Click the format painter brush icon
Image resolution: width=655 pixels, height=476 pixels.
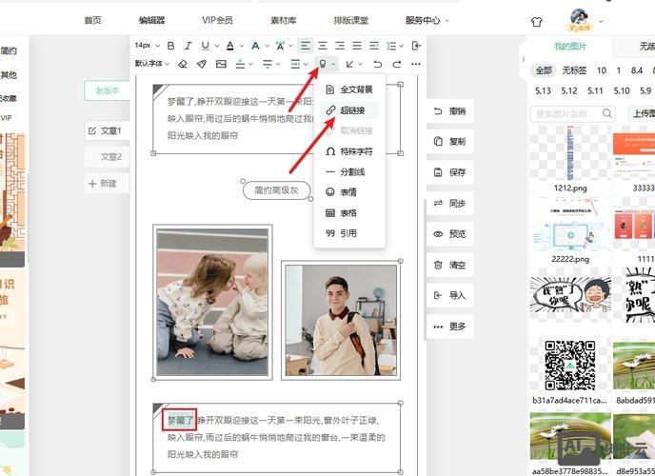[202, 64]
